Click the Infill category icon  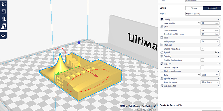[x=162, y=38]
